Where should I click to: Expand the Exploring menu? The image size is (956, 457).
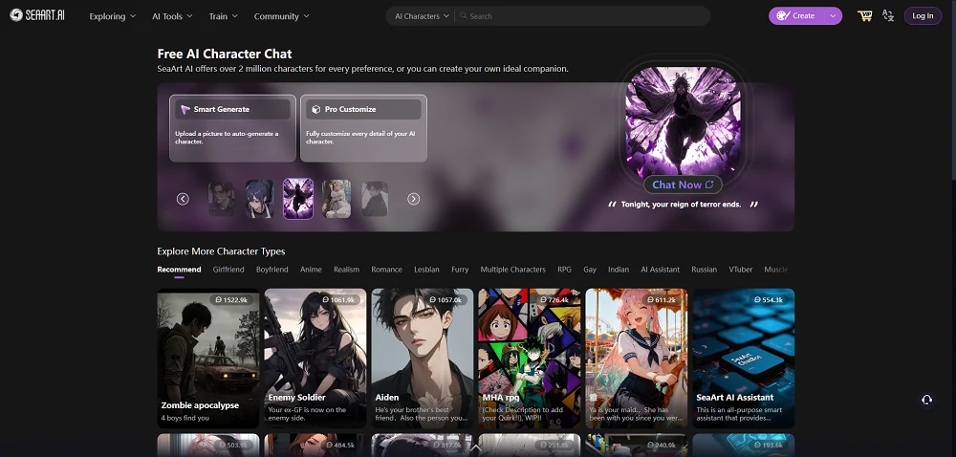[112, 16]
